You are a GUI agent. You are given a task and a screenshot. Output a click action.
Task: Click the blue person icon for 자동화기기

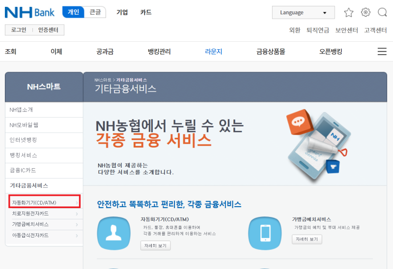[x=114, y=233]
